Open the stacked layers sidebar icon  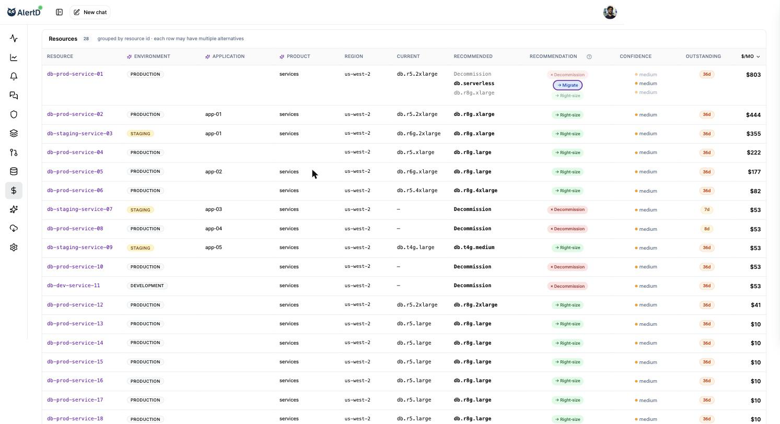(14, 133)
